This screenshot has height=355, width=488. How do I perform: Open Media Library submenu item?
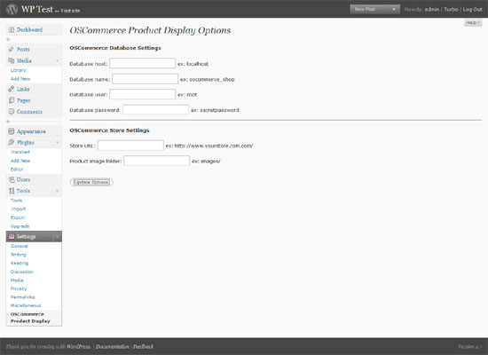coord(18,70)
